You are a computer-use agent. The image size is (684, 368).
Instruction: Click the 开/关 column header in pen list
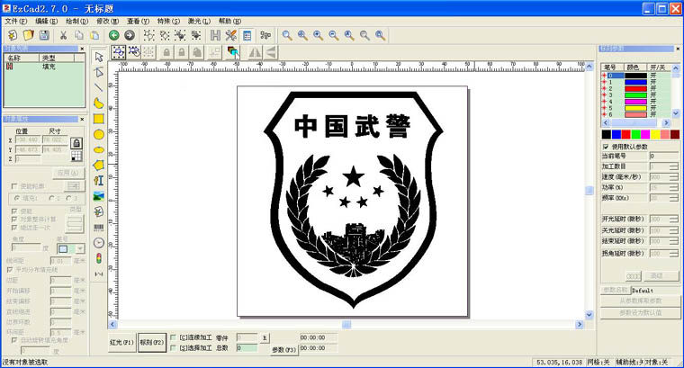(x=658, y=67)
